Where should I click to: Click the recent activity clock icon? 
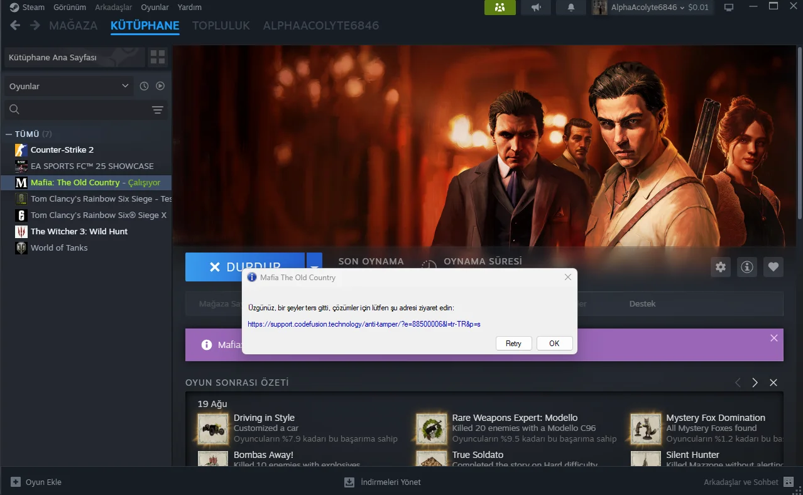point(144,86)
